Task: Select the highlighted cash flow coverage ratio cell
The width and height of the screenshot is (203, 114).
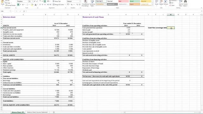Action: [171, 28]
